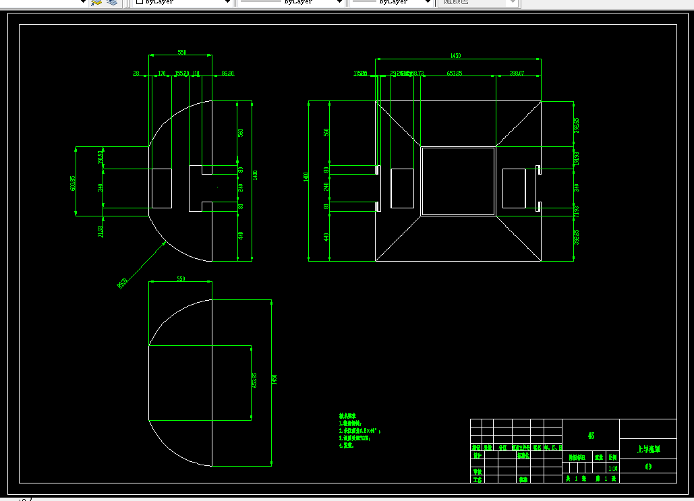Click the inner square of the front view
The height and width of the screenshot is (501, 694).
(x=458, y=181)
